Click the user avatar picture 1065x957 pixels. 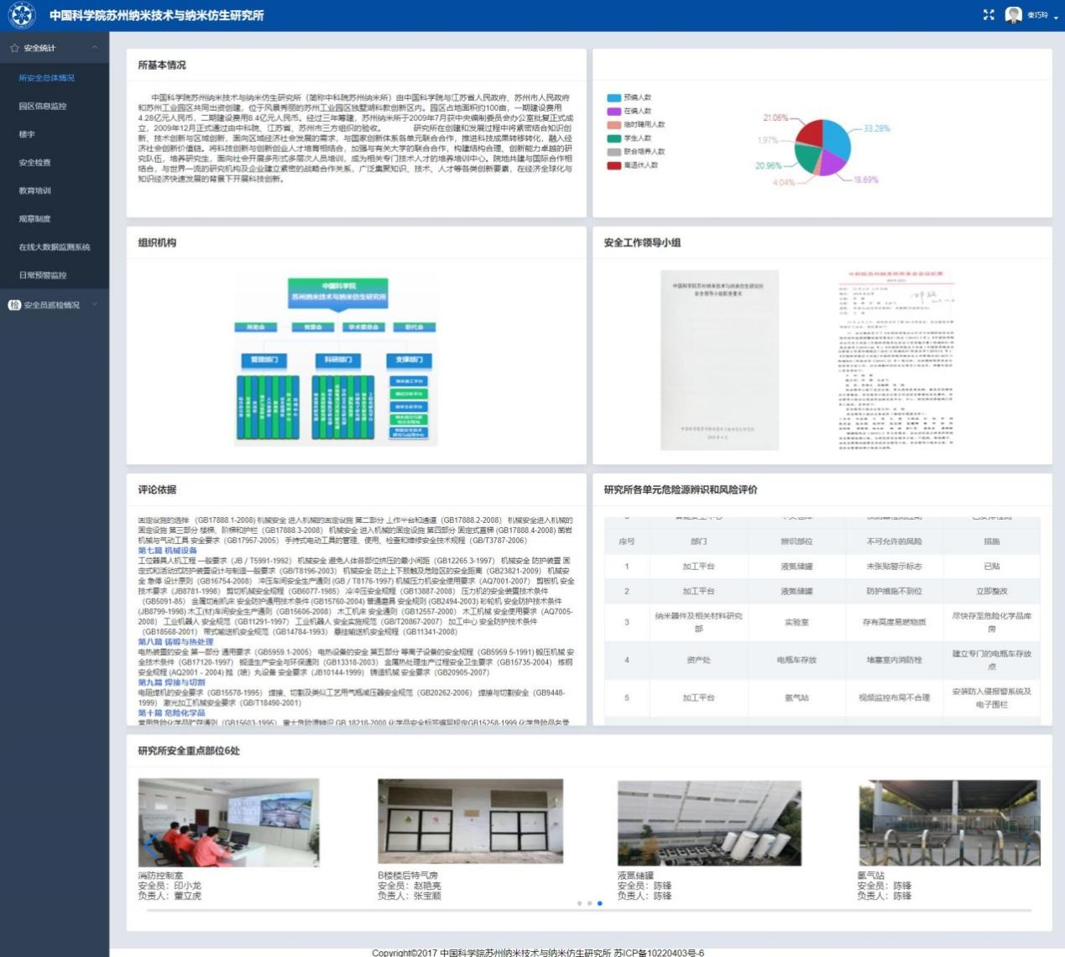tap(1013, 15)
